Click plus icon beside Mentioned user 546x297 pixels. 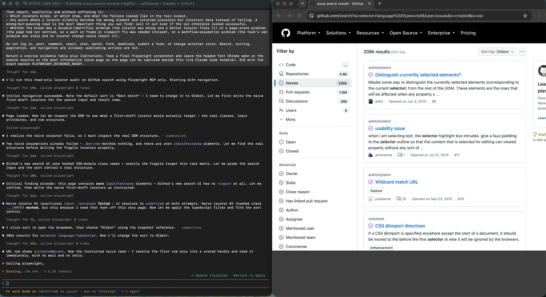click(281, 228)
